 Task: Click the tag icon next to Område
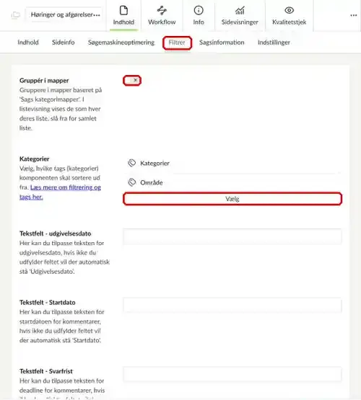pos(132,182)
